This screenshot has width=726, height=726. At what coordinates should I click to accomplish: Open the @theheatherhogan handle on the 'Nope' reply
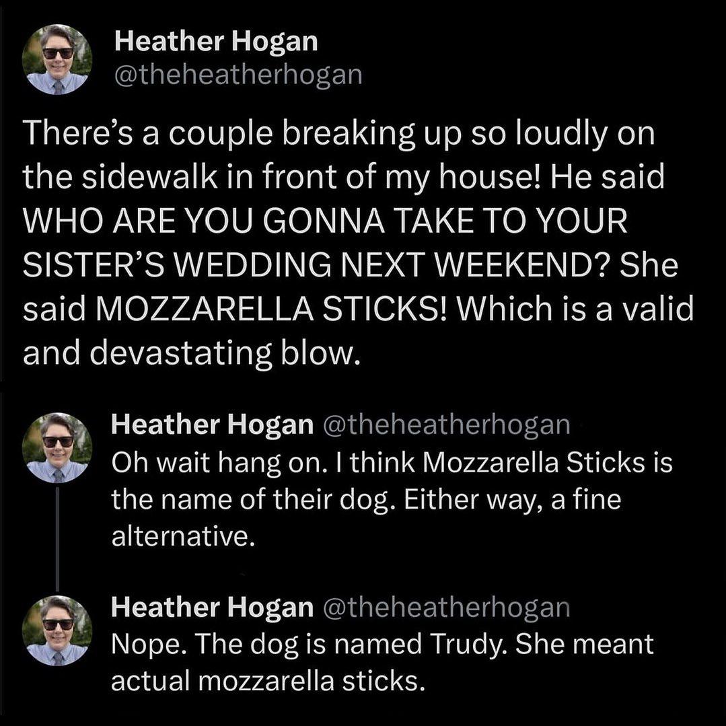(x=447, y=607)
